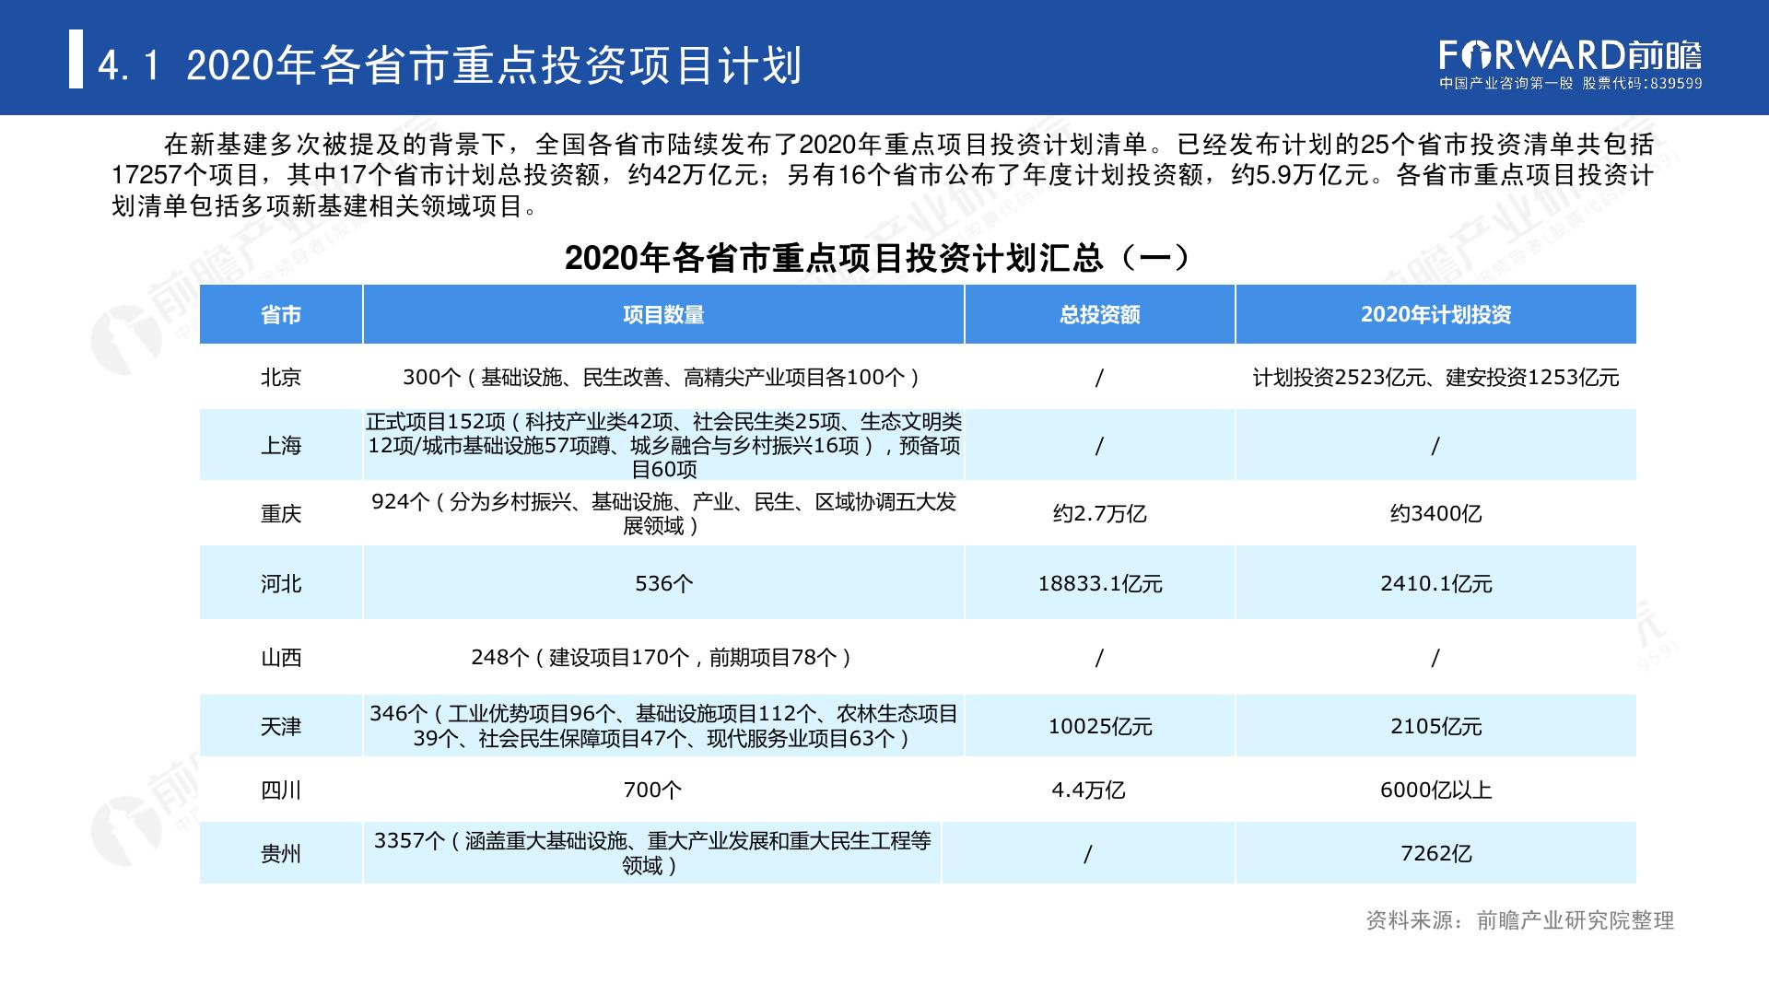The image size is (1769, 995).
Task: Click the '总投资额' column header
Action: (1099, 315)
